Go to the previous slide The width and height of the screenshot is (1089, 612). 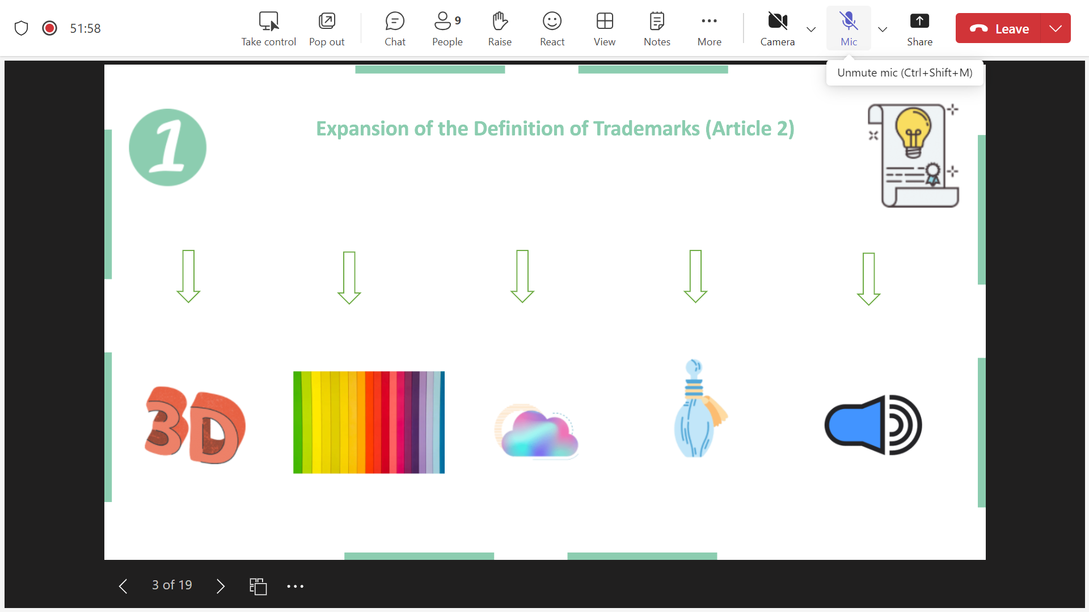point(123,586)
